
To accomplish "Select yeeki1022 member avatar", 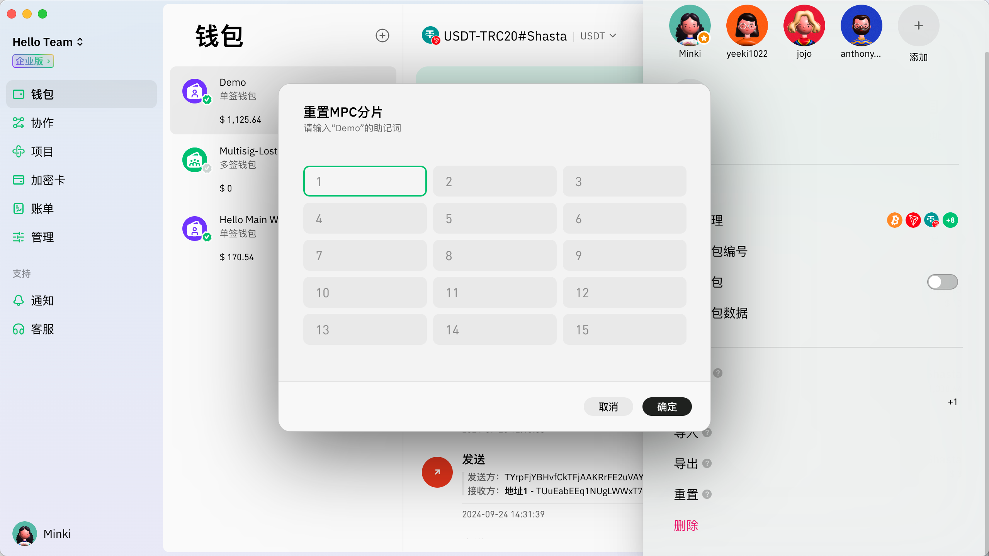I will [x=747, y=26].
